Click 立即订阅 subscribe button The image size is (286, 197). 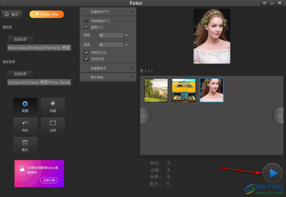tap(49, 180)
